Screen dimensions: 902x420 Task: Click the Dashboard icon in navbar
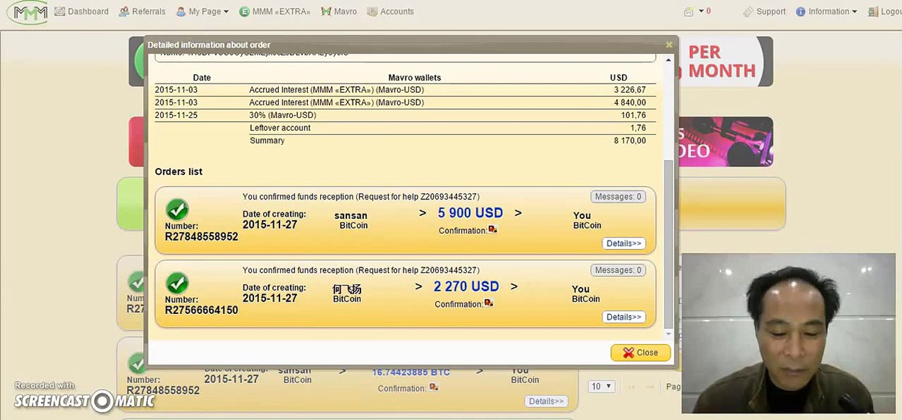(60, 12)
